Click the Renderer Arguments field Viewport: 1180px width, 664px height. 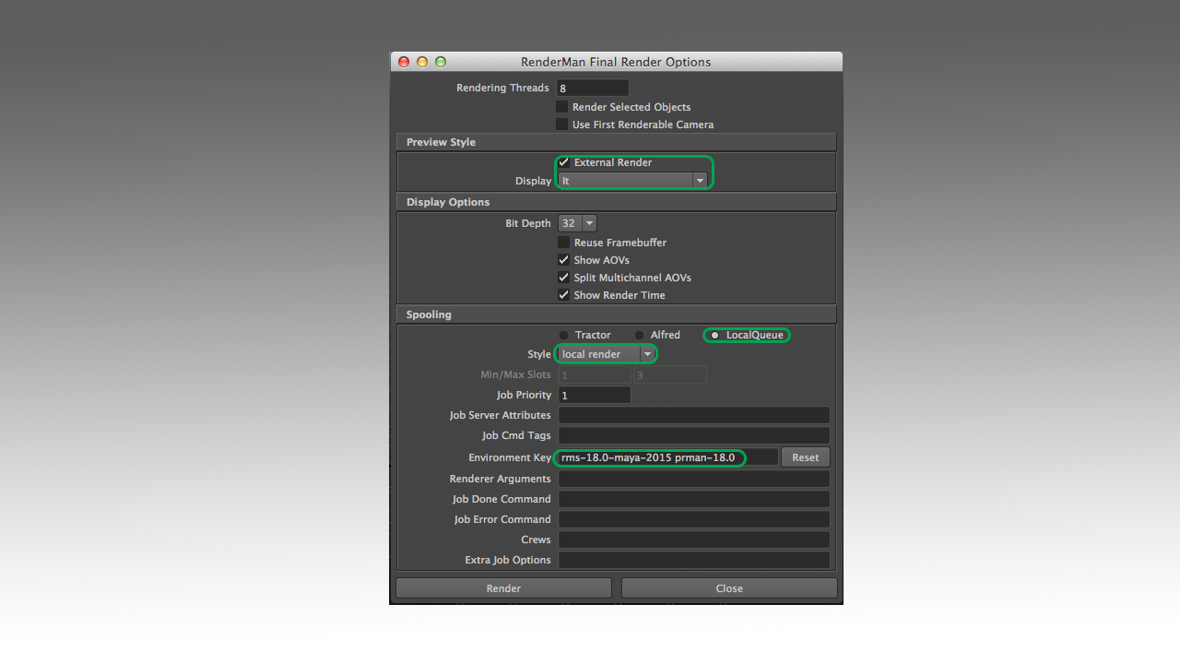click(x=694, y=479)
